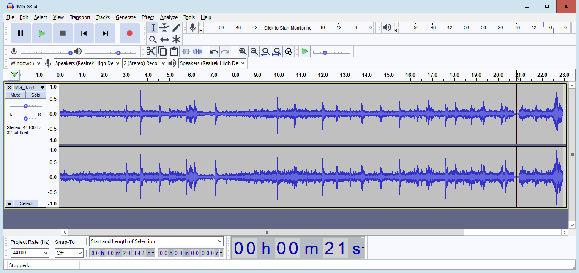This screenshot has height=273, width=579.
Task: Adjust the track pan slider
Action: pyautogui.click(x=26, y=119)
